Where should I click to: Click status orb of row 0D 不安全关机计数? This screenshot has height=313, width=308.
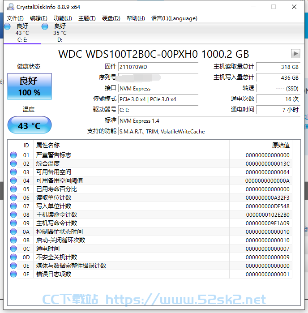pos(13,257)
